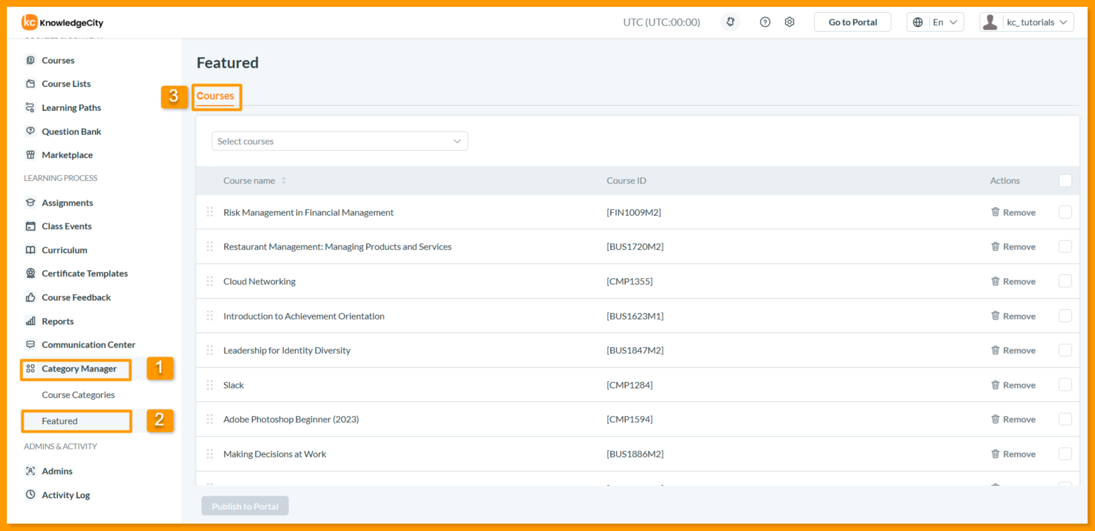Click the Courses sidebar icon

31,60
